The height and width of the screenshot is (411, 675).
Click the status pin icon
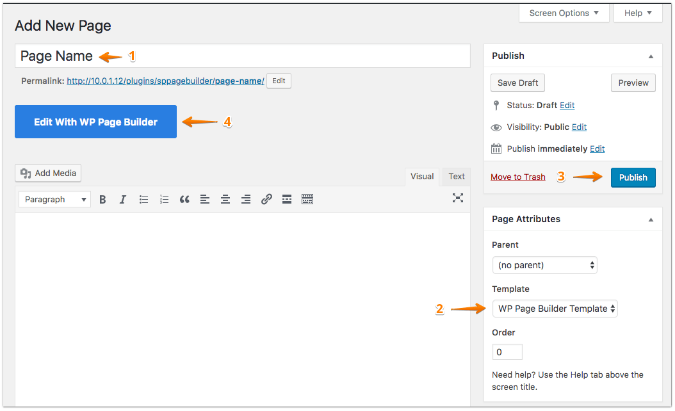click(496, 106)
